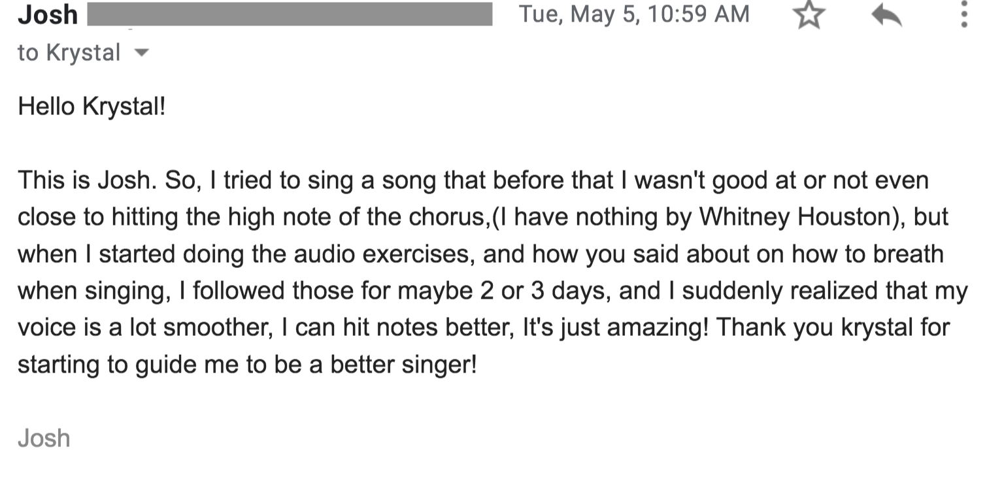The image size is (987, 481).
Task: Click the gray Josh signature at bottom
Action: [x=44, y=438]
